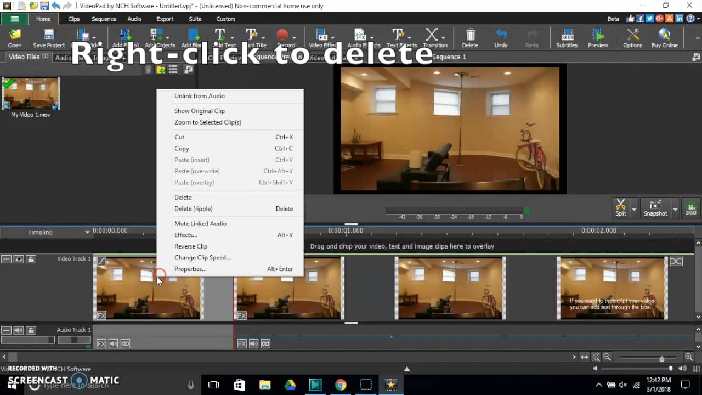
Task: Click the transition icon after the last clip
Action: [676, 262]
